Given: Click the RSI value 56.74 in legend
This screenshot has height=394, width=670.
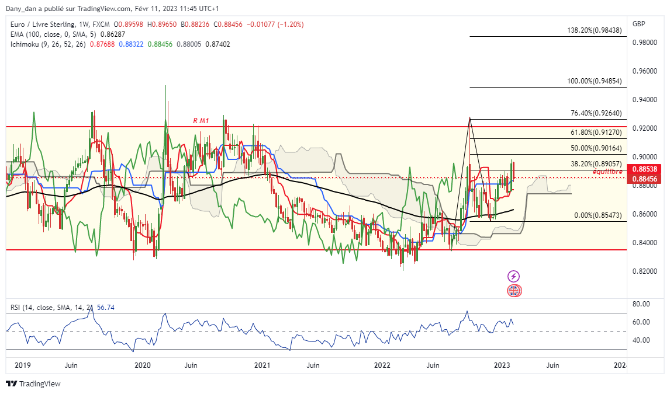Looking at the screenshot, I should point(106,307).
